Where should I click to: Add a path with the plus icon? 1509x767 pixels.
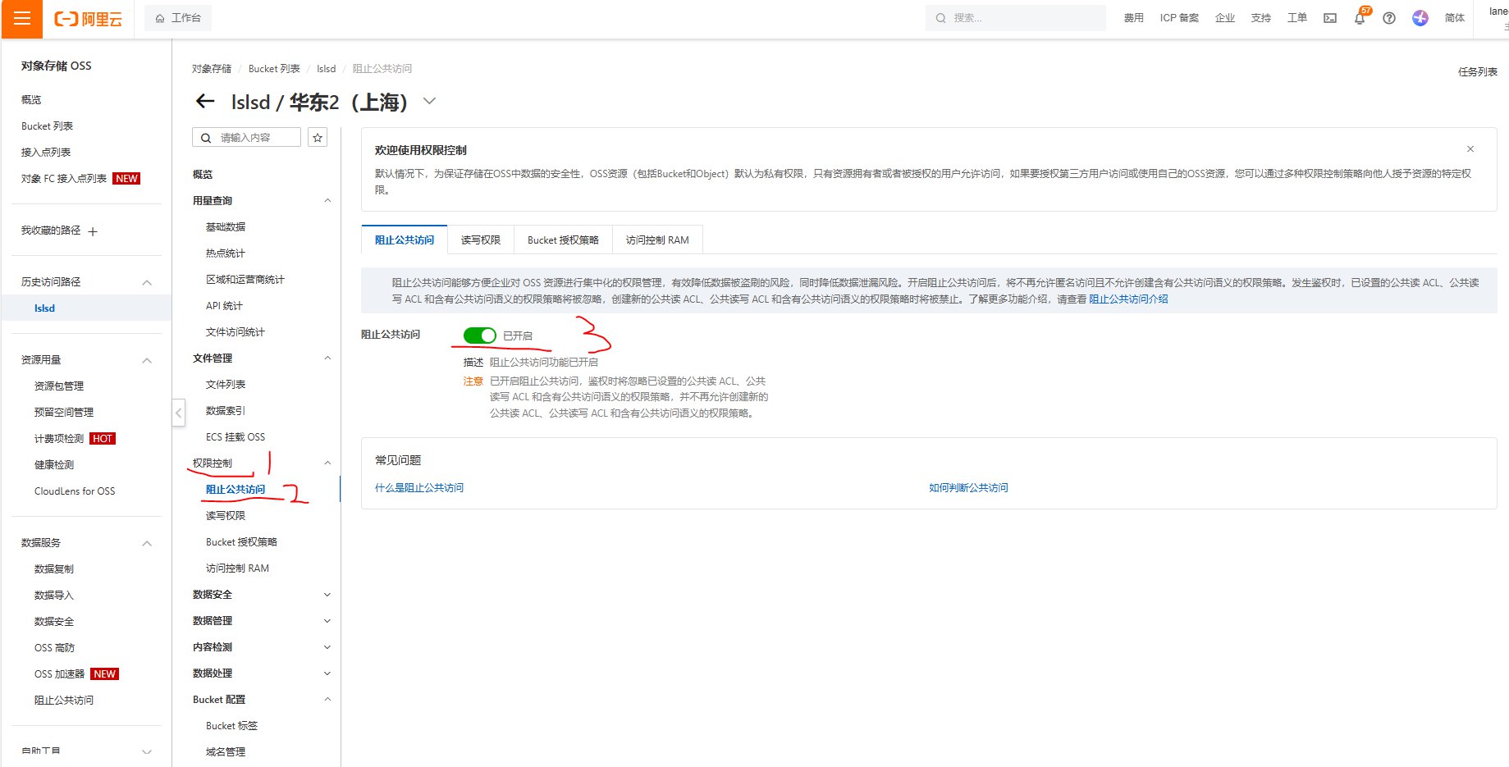(x=93, y=231)
